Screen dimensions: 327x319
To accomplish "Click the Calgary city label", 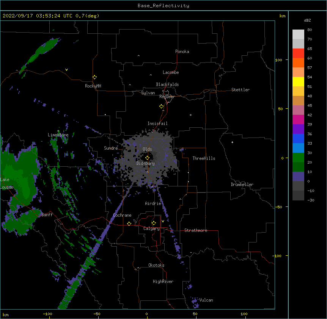I will (151, 228).
